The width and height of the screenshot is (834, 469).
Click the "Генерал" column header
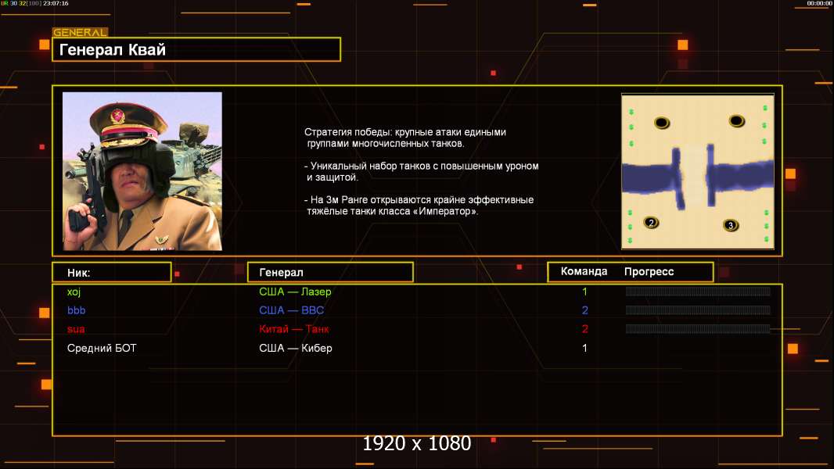[330, 273]
